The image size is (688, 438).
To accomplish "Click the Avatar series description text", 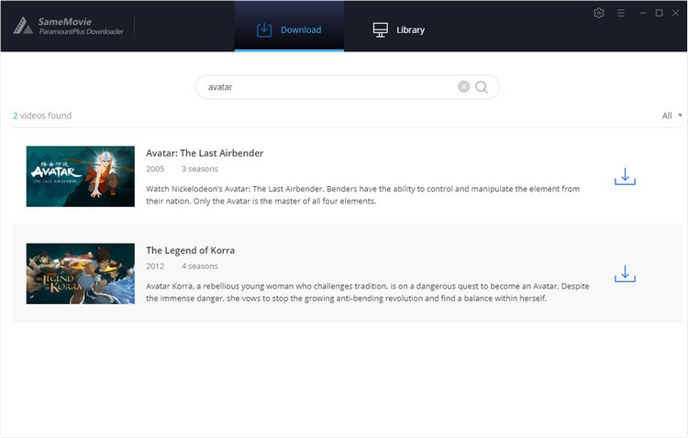I will tap(362, 195).
